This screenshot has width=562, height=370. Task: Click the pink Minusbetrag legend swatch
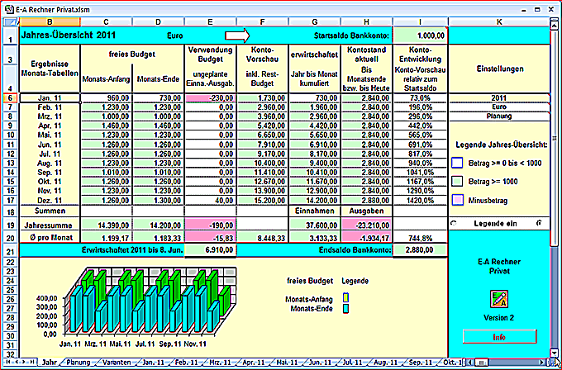[456, 198]
